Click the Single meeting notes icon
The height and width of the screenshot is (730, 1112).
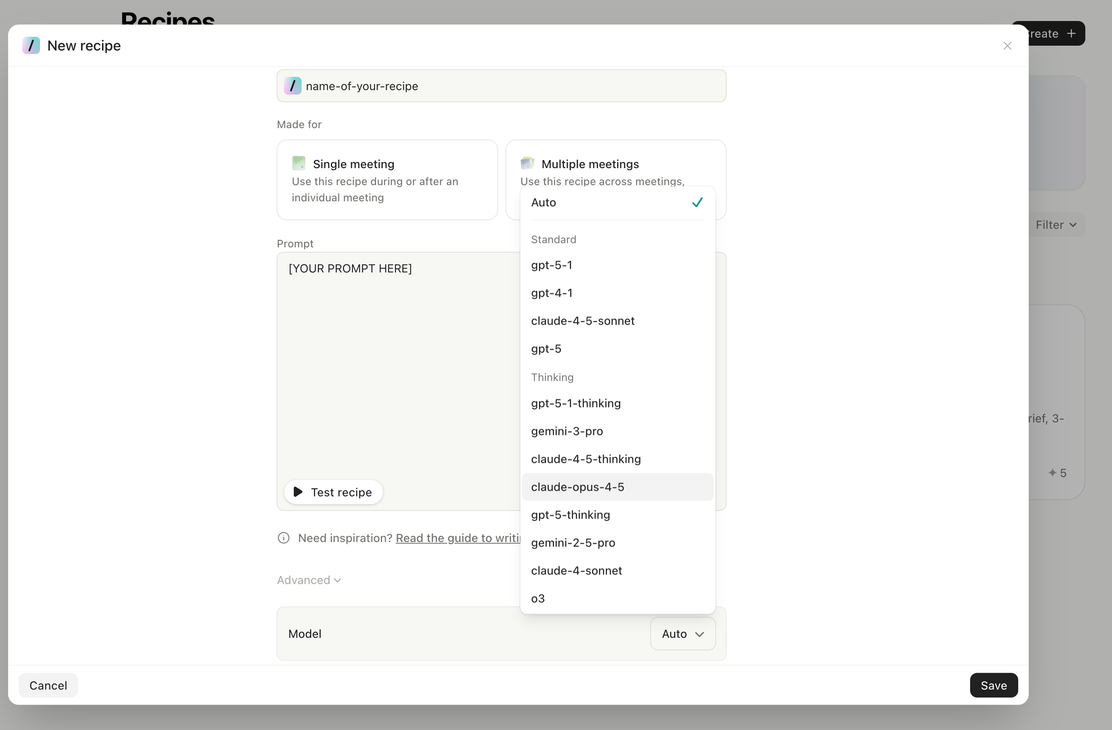point(298,163)
